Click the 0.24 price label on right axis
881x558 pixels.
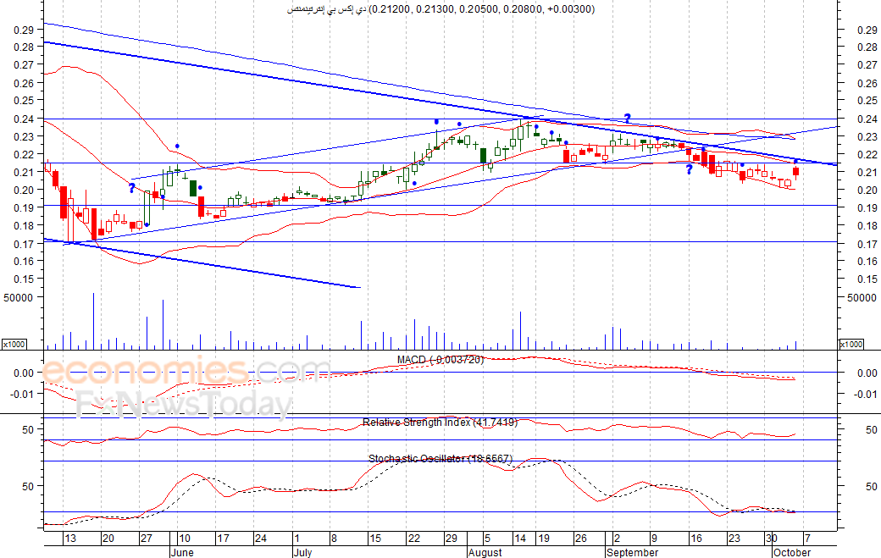click(867, 119)
